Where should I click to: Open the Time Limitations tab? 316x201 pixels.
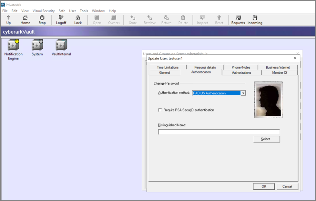click(x=168, y=67)
